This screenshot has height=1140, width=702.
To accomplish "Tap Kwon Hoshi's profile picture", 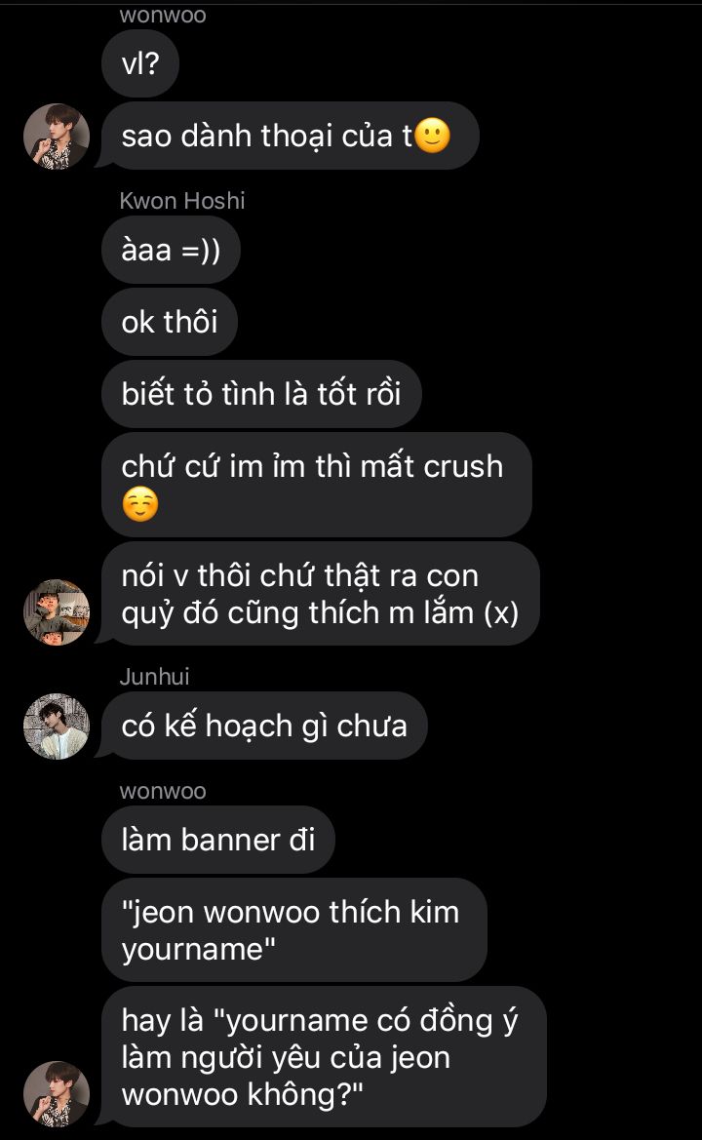I will point(57,612).
